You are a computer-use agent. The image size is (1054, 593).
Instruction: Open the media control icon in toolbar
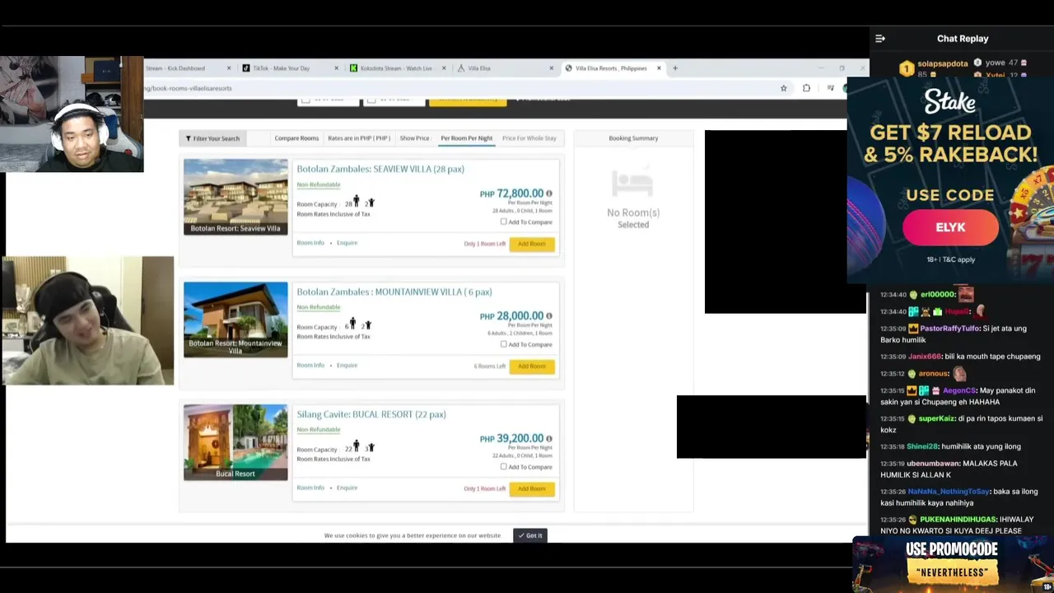tap(830, 88)
